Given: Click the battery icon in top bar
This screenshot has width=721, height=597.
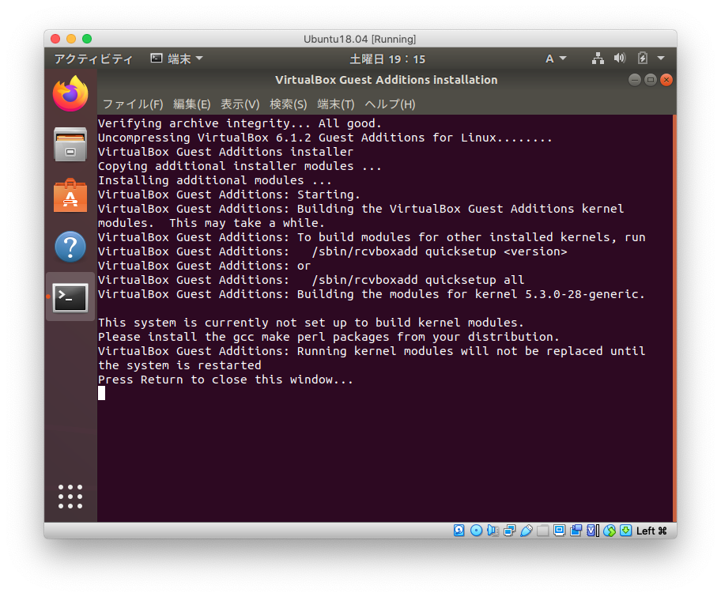Looking at the screenshot, I should coord(643,58).
